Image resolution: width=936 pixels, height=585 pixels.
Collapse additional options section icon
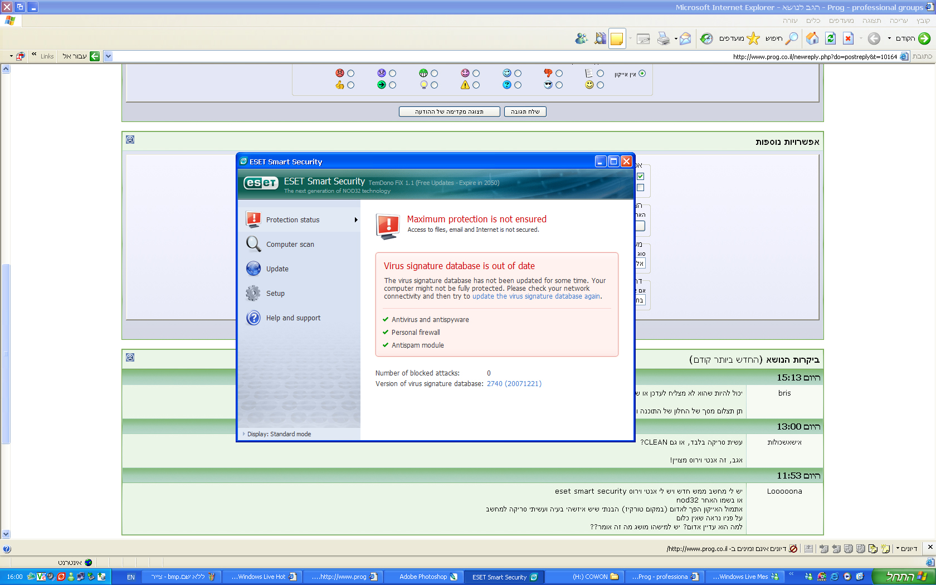point(130,140)
